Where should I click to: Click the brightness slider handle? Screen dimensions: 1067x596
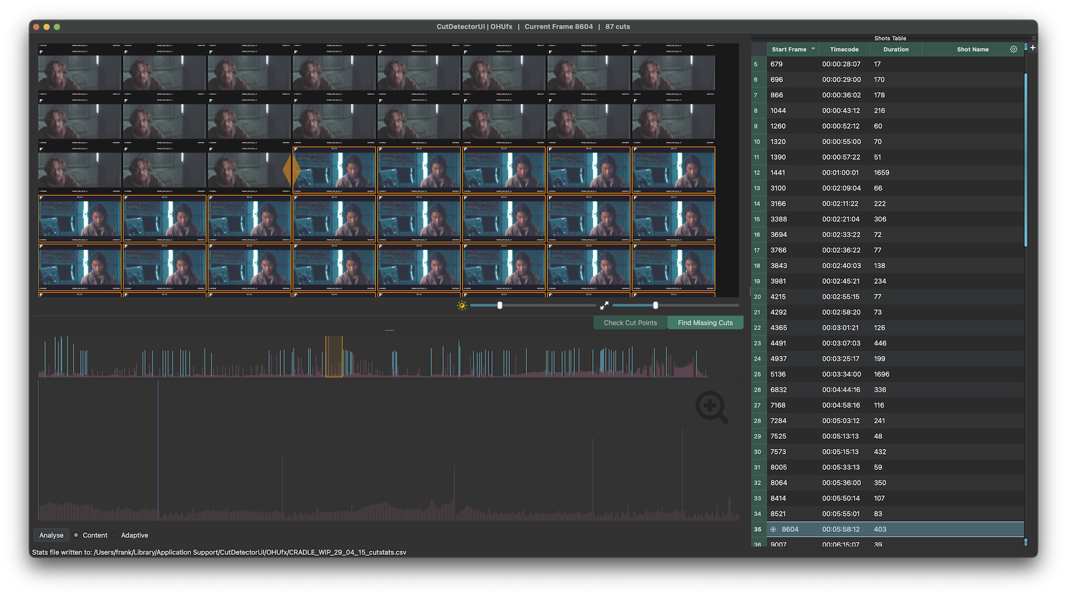click(x=500, y=305)
